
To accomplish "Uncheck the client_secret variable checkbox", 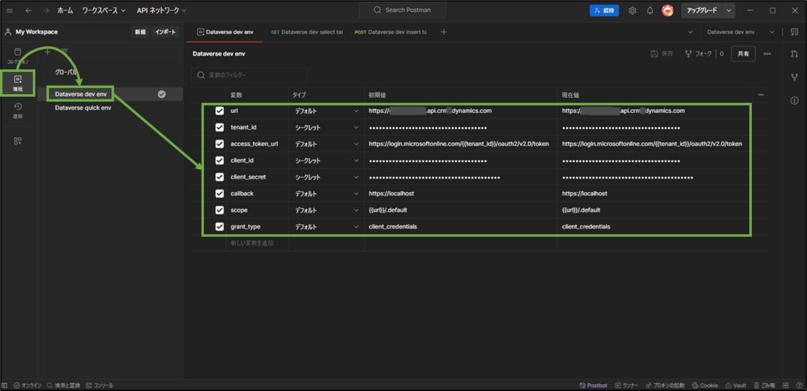I will click(219, 177).
